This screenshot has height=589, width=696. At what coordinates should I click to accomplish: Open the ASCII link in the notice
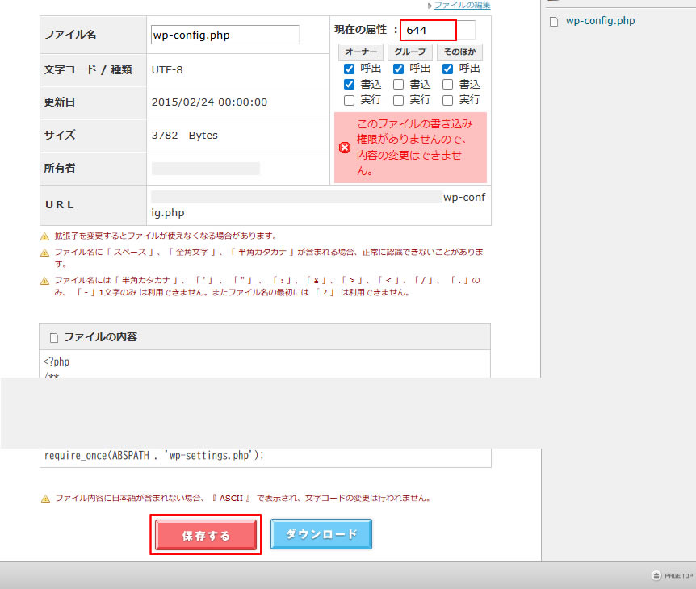(x=232, y=498)
